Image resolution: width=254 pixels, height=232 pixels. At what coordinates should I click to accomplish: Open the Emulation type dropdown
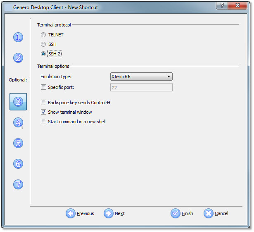click(141, 77)
